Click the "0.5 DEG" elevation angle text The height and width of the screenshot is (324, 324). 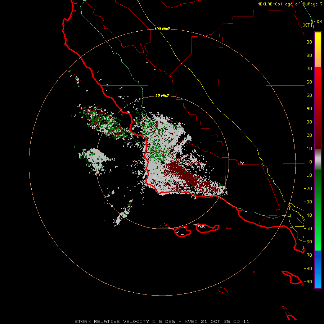click(x=164, y=321)
